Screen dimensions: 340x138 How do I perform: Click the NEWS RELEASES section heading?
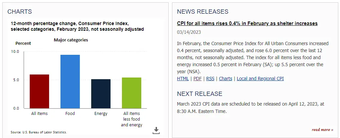point(203,12)
